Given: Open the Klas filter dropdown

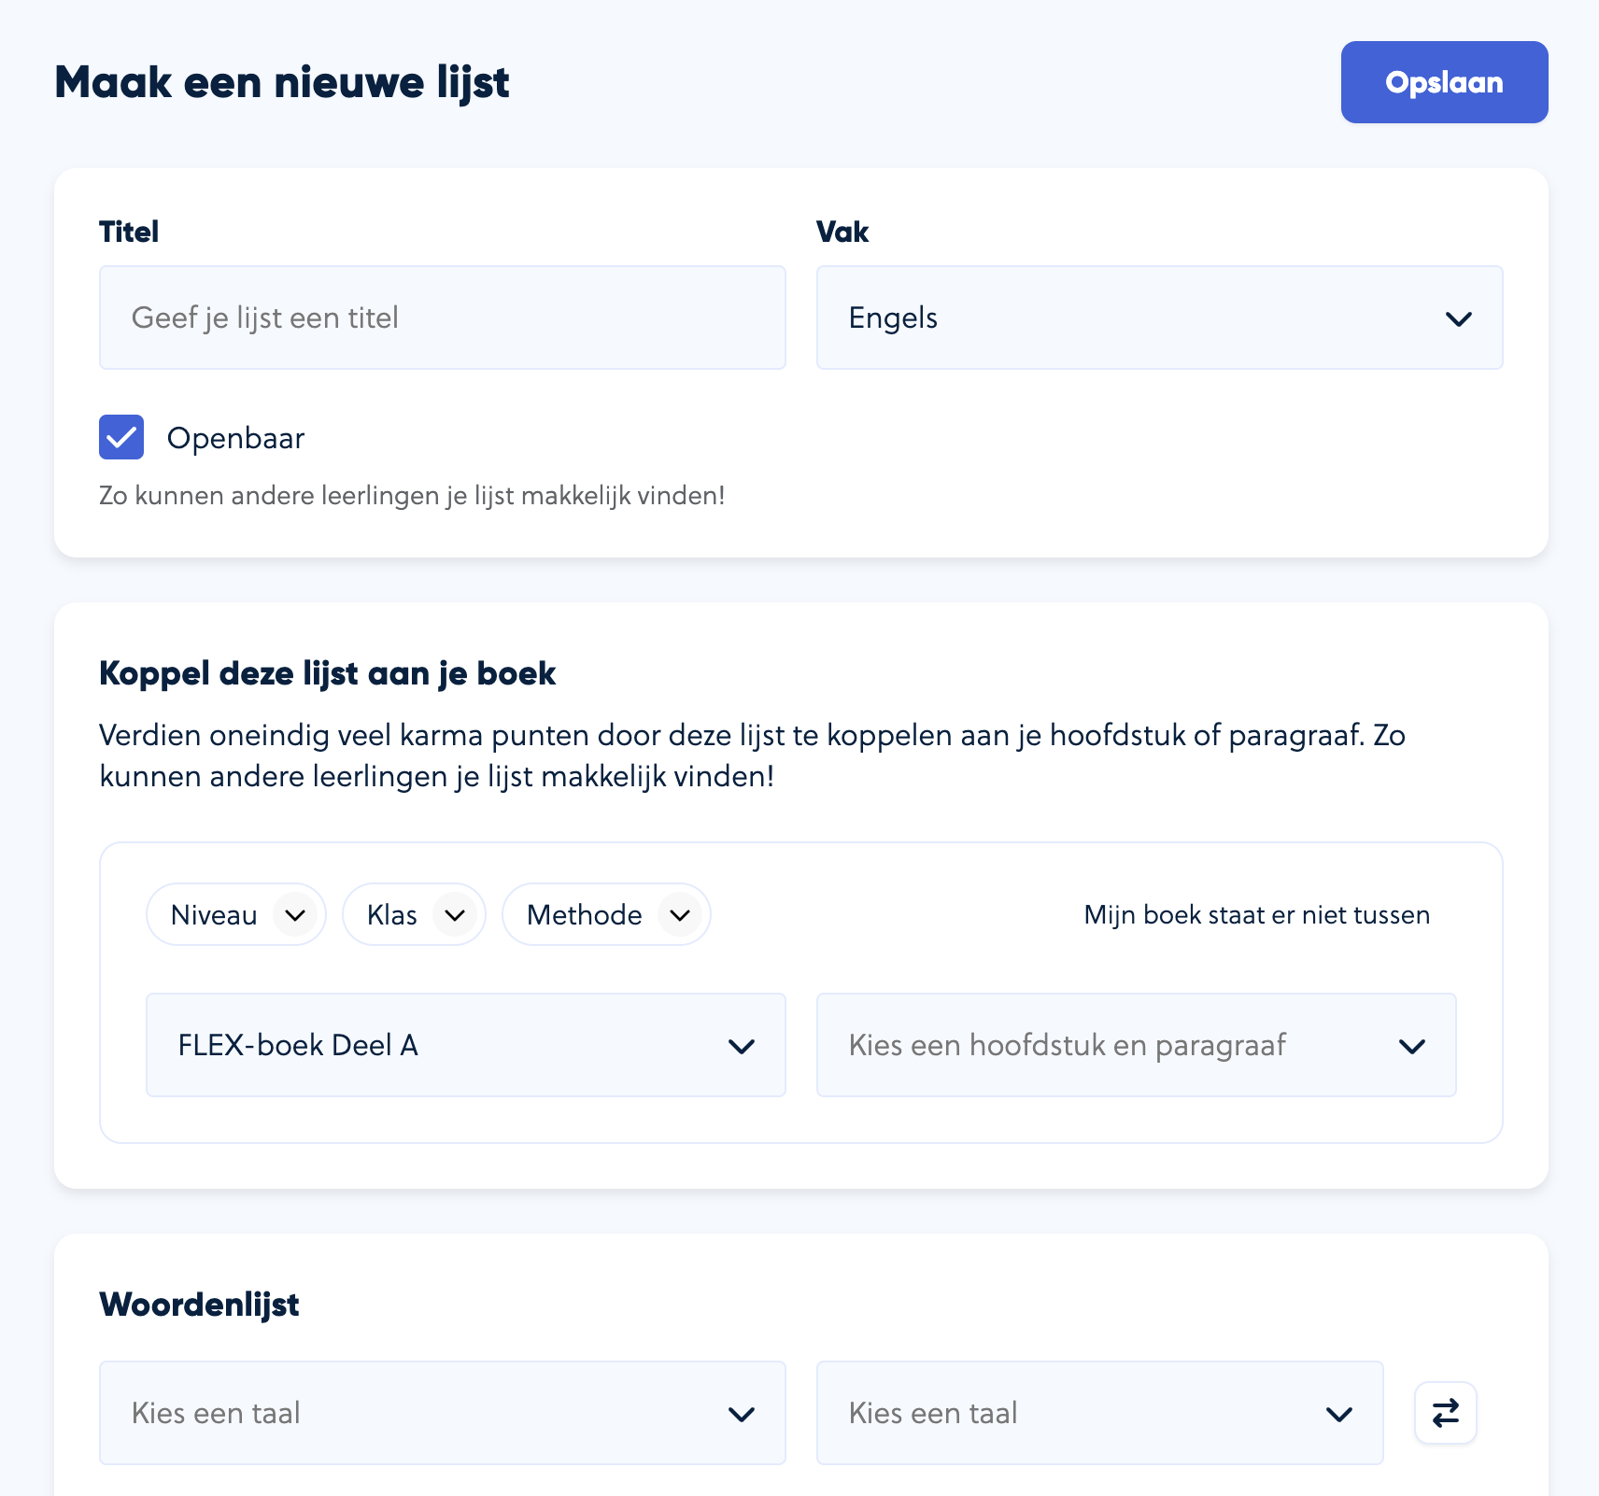Looking at the screenshot, I should click(x=392, y=915).
